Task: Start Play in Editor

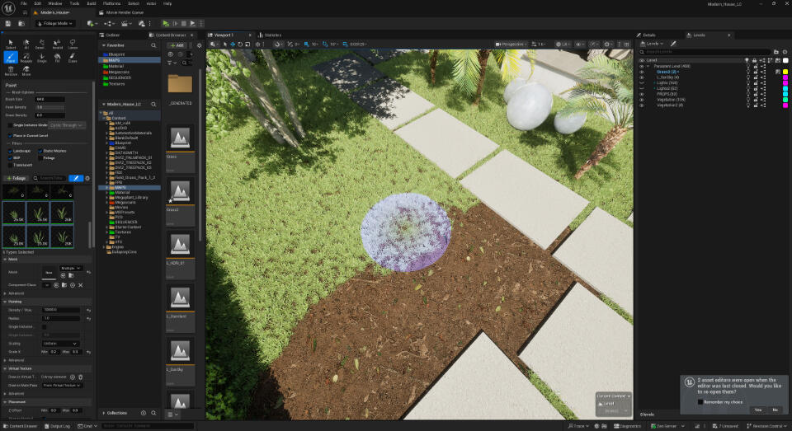Action: pyautogui.click(x=166, y=23)
